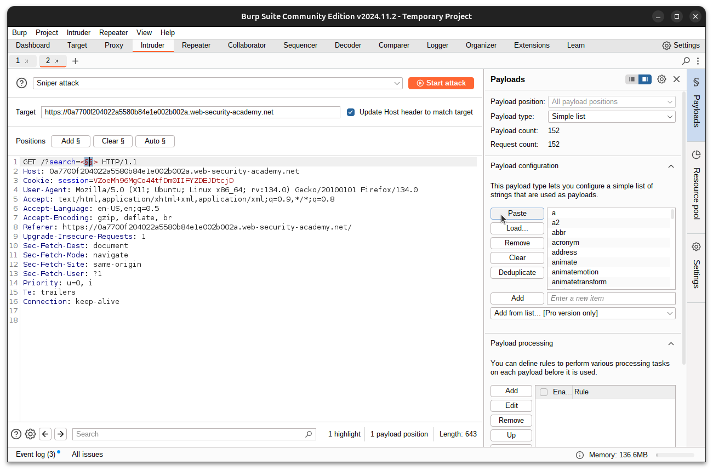
Task: Click the request Search input field
Action: [194, 434]
